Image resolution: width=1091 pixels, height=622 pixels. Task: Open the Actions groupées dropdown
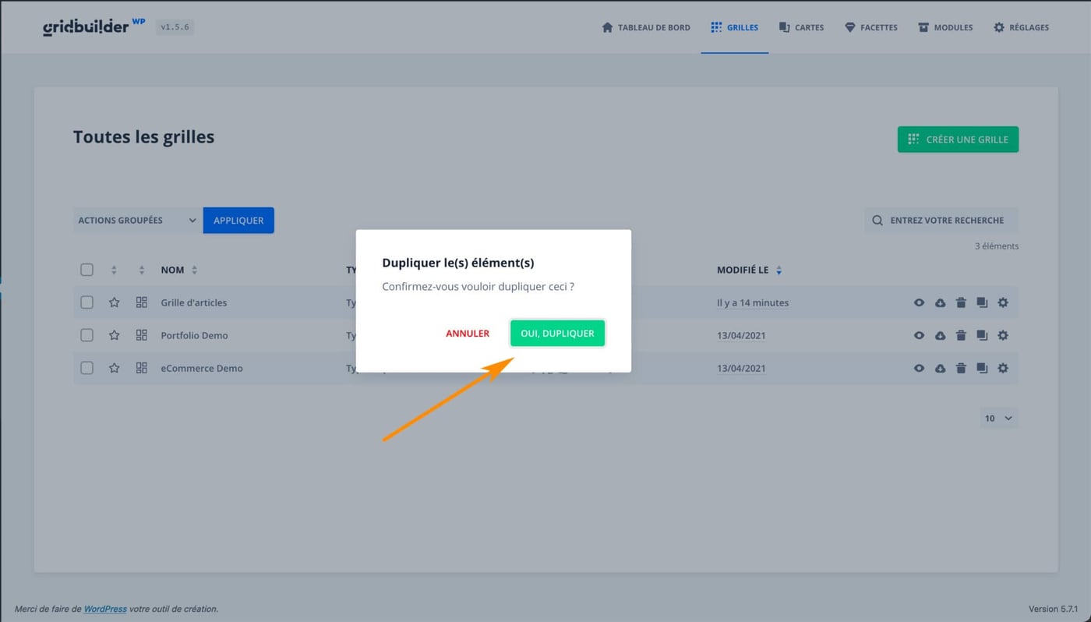point(136,220)
